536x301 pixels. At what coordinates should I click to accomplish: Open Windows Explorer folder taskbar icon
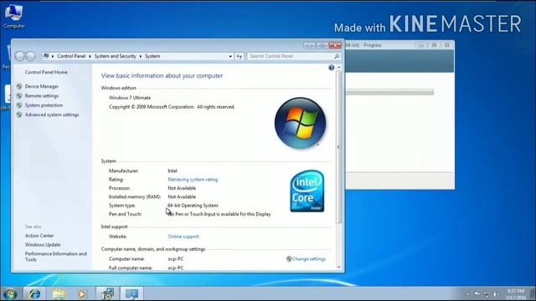tap(59, 293)
